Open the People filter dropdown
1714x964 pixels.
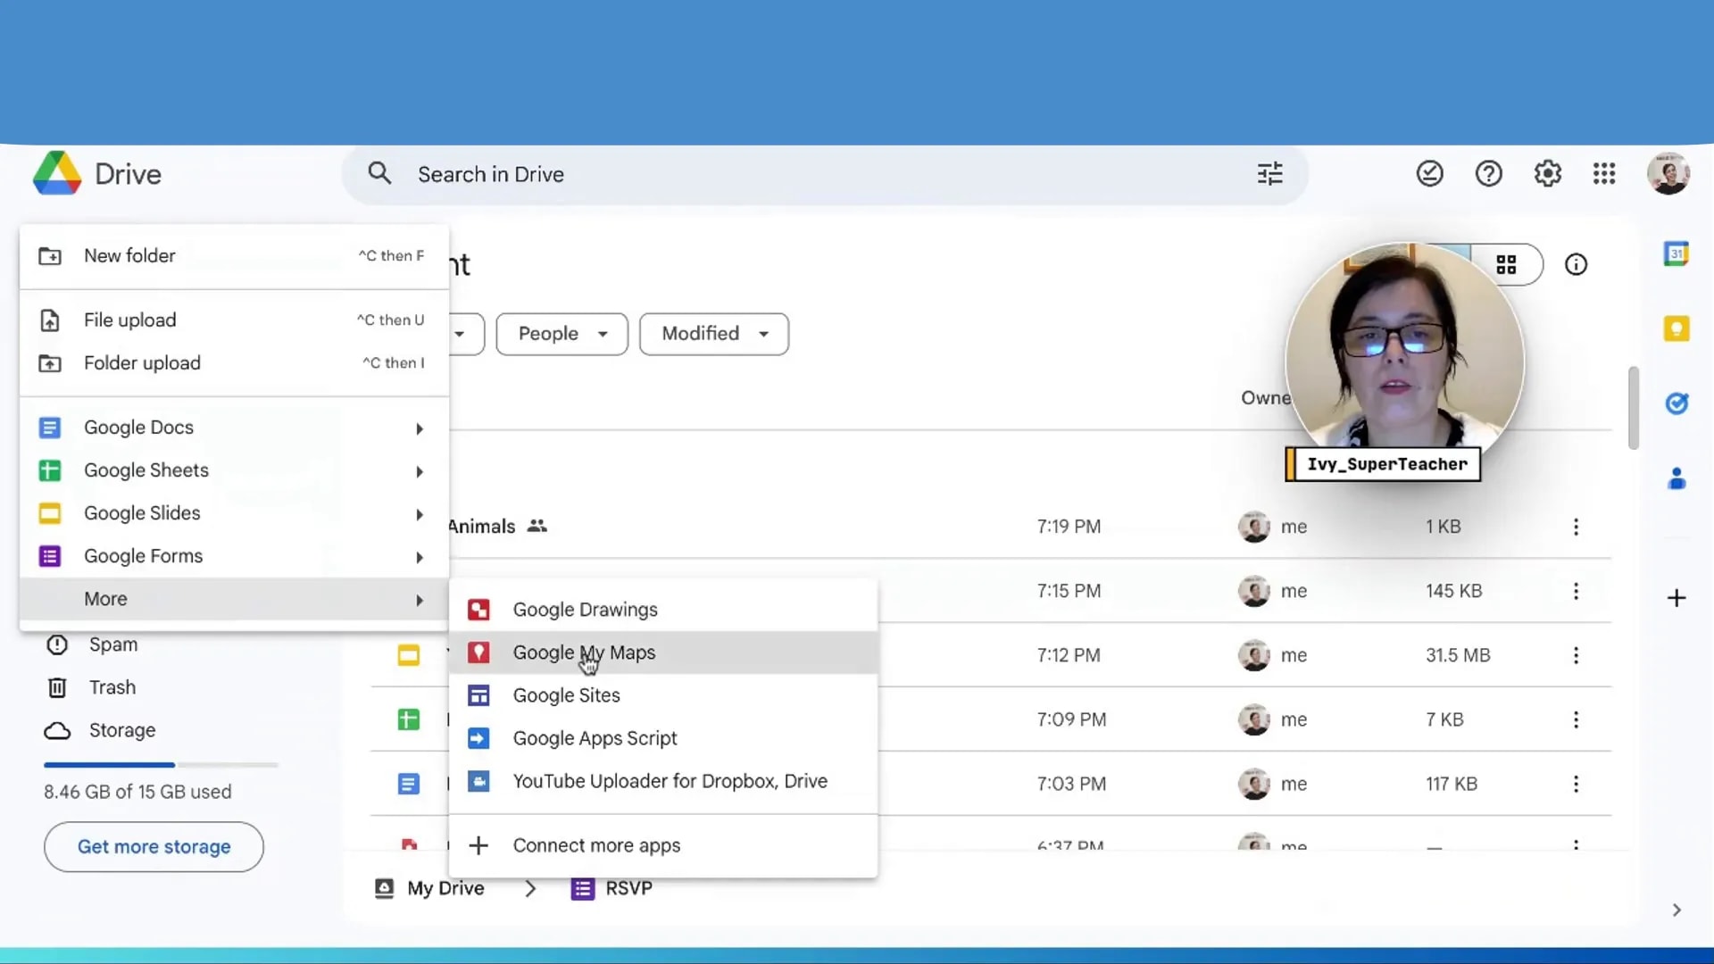(x=562, y=334)
